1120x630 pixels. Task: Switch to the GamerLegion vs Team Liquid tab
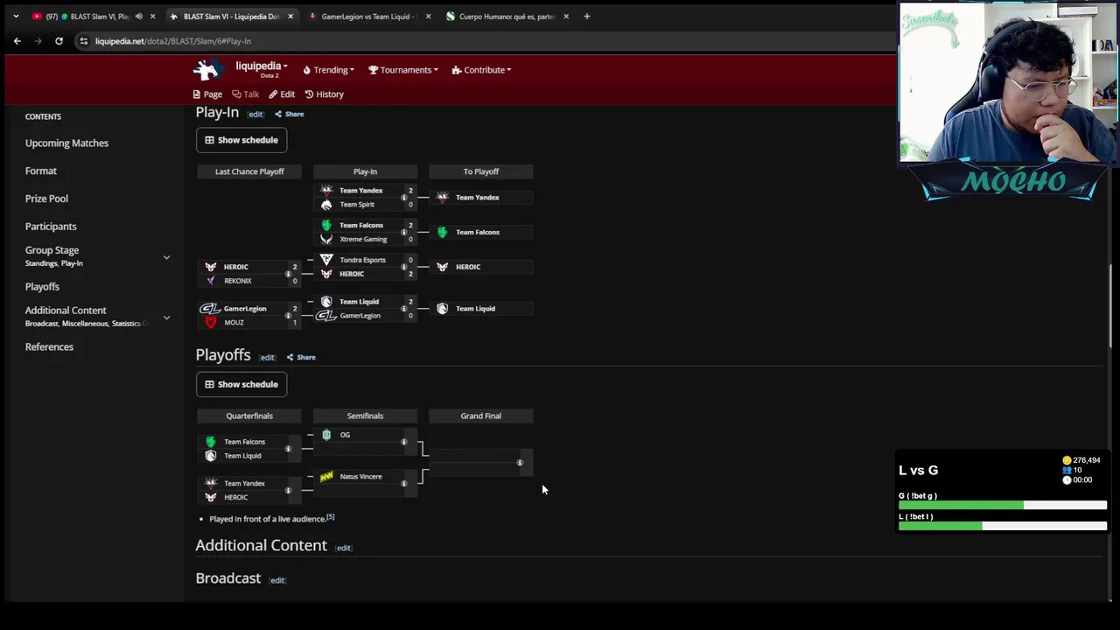coord(368,16)
